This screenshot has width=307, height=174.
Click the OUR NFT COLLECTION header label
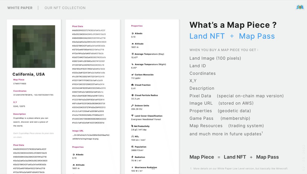pos(65,8)
